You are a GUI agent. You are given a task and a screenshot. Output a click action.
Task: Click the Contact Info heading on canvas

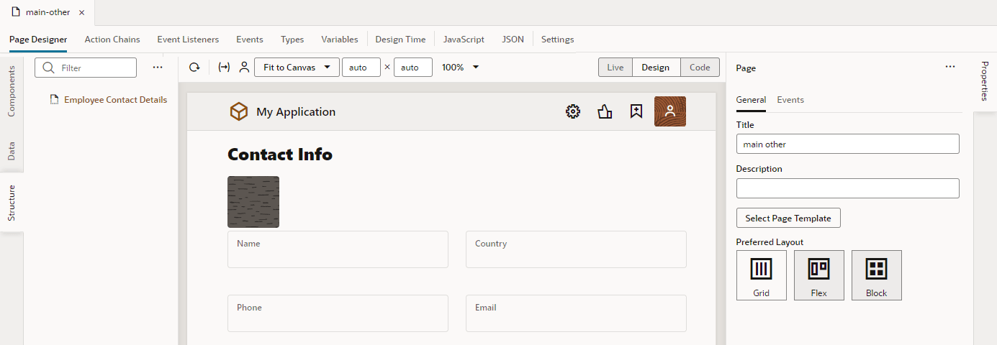click(x=280, y=154)
